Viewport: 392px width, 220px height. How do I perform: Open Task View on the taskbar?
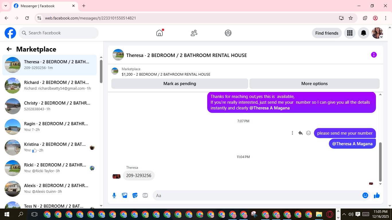[34, 214]
